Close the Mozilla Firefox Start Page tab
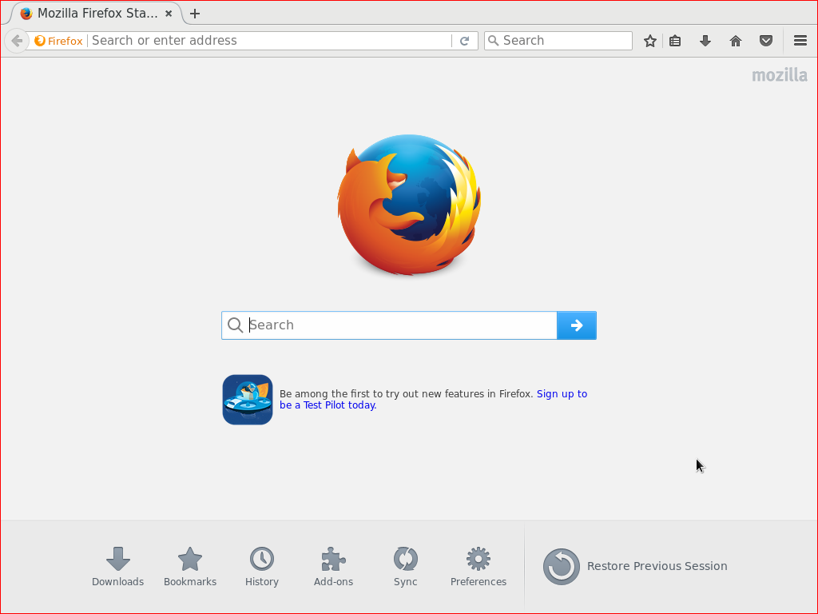The height and width of the screenshot is (614, 818). coord(169,14)
